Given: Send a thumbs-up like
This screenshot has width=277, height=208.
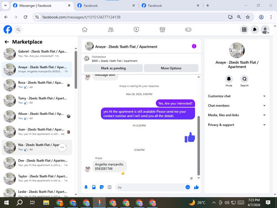Looking at the screenshot, I should coord(196,187).
